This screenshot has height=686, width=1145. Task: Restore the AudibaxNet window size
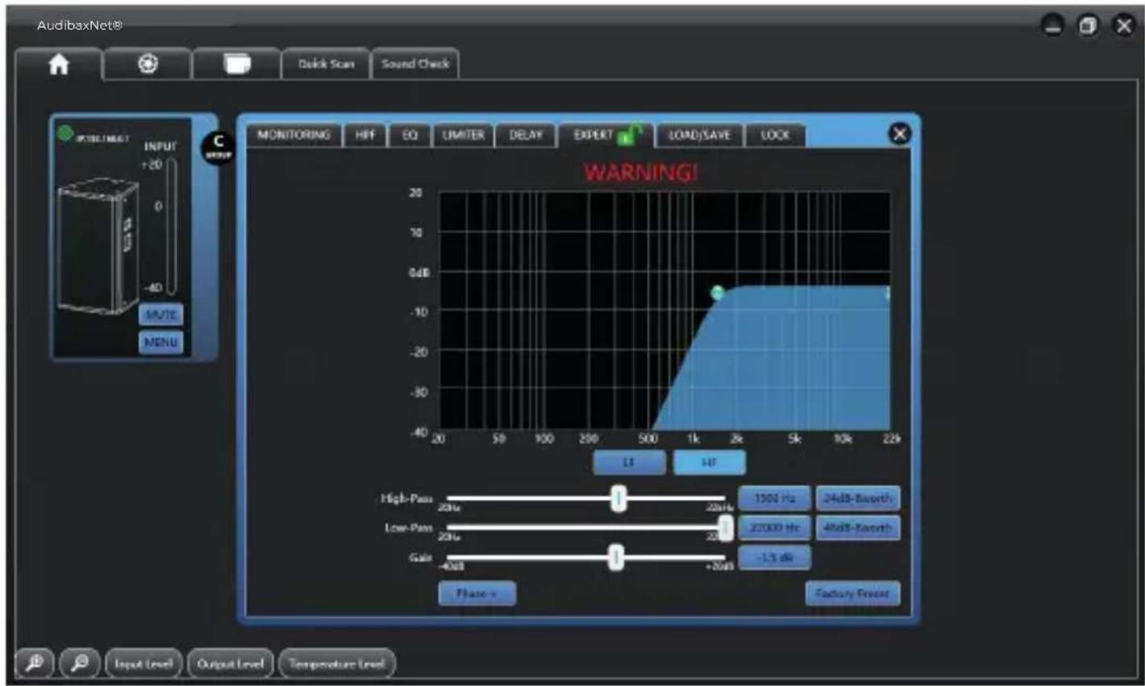pyautogui.click(x=1089, y=26)
